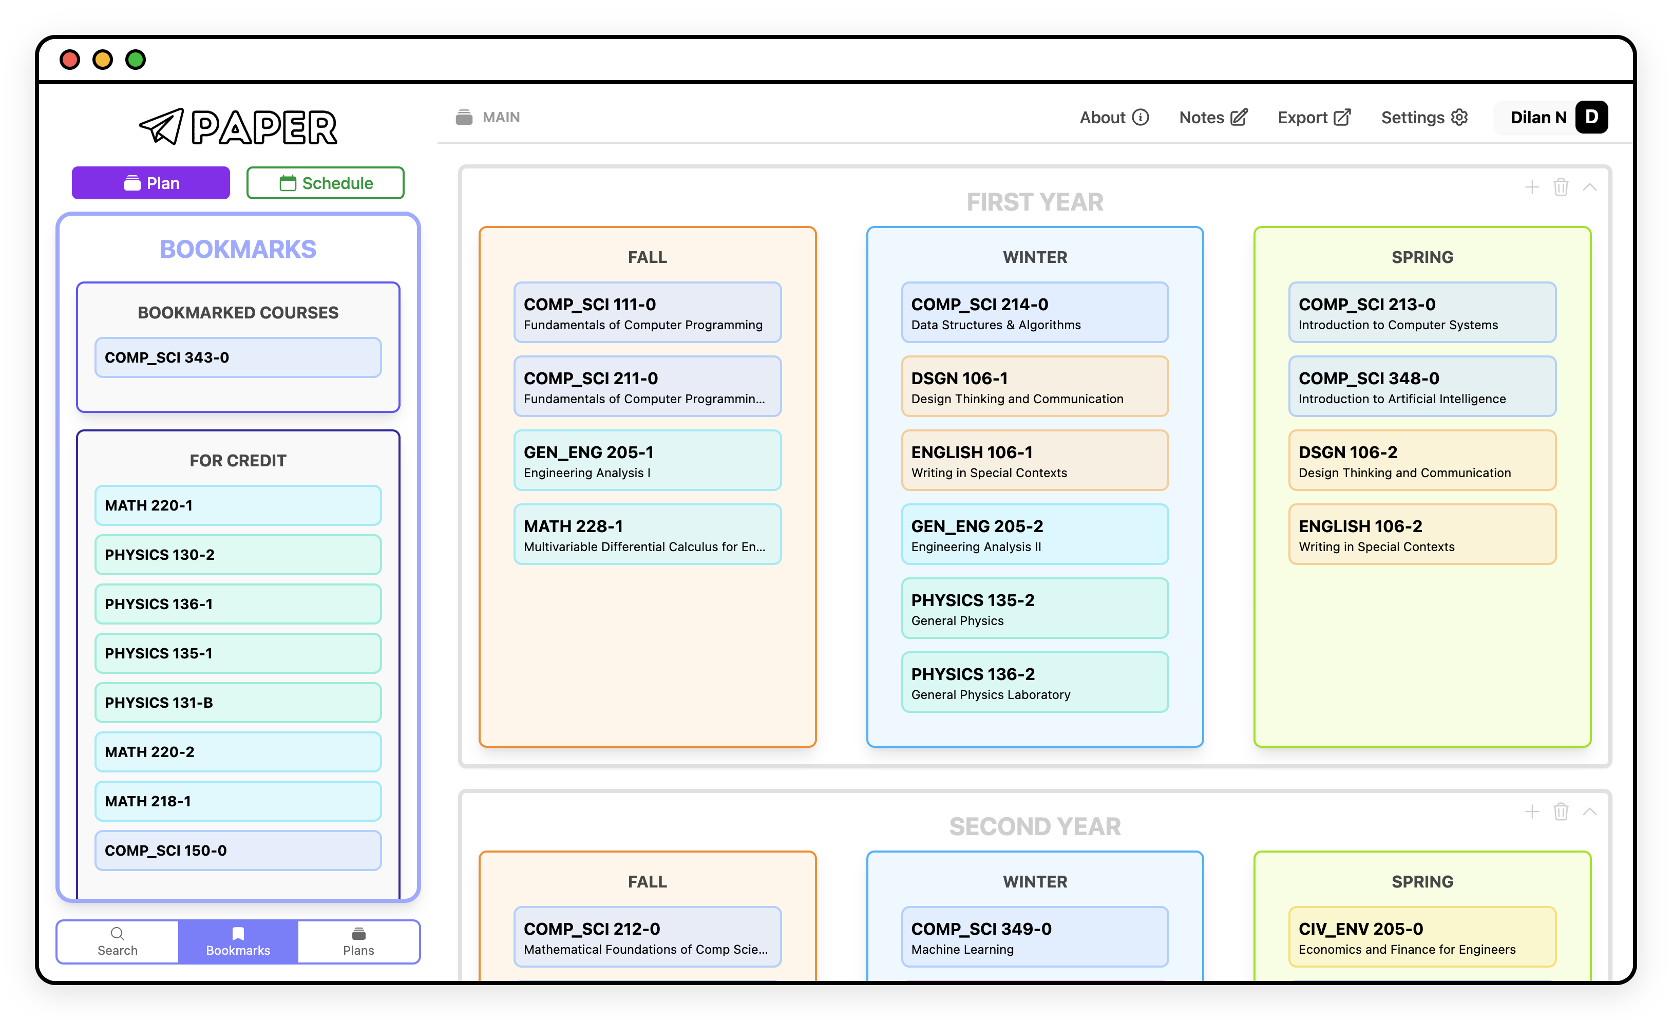Screen dimensions: 1672x1020
Task: Collapse the Second Year section
Action: [1589, 811]
